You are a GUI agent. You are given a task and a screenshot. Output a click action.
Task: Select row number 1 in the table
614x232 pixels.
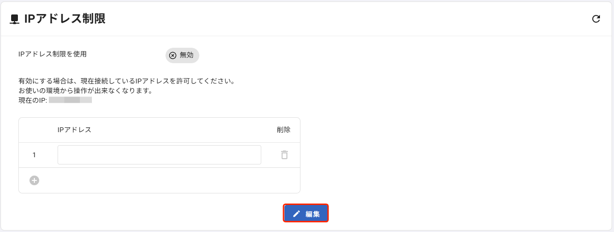34,155
